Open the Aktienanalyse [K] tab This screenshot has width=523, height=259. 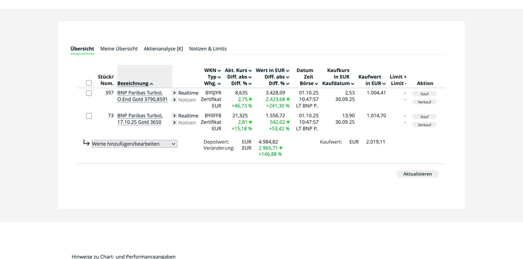pyautogui.click(x=163, y=49)
